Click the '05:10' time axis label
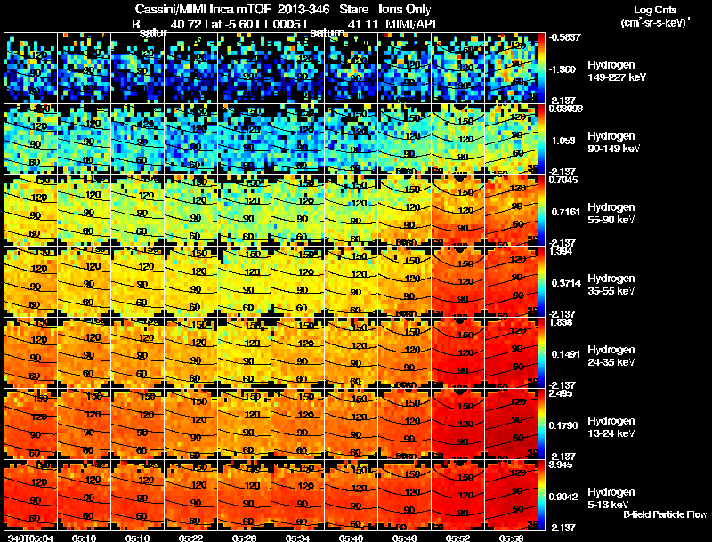Image resolution: width=712 pixels, height=542 pixels. (84, 538)
